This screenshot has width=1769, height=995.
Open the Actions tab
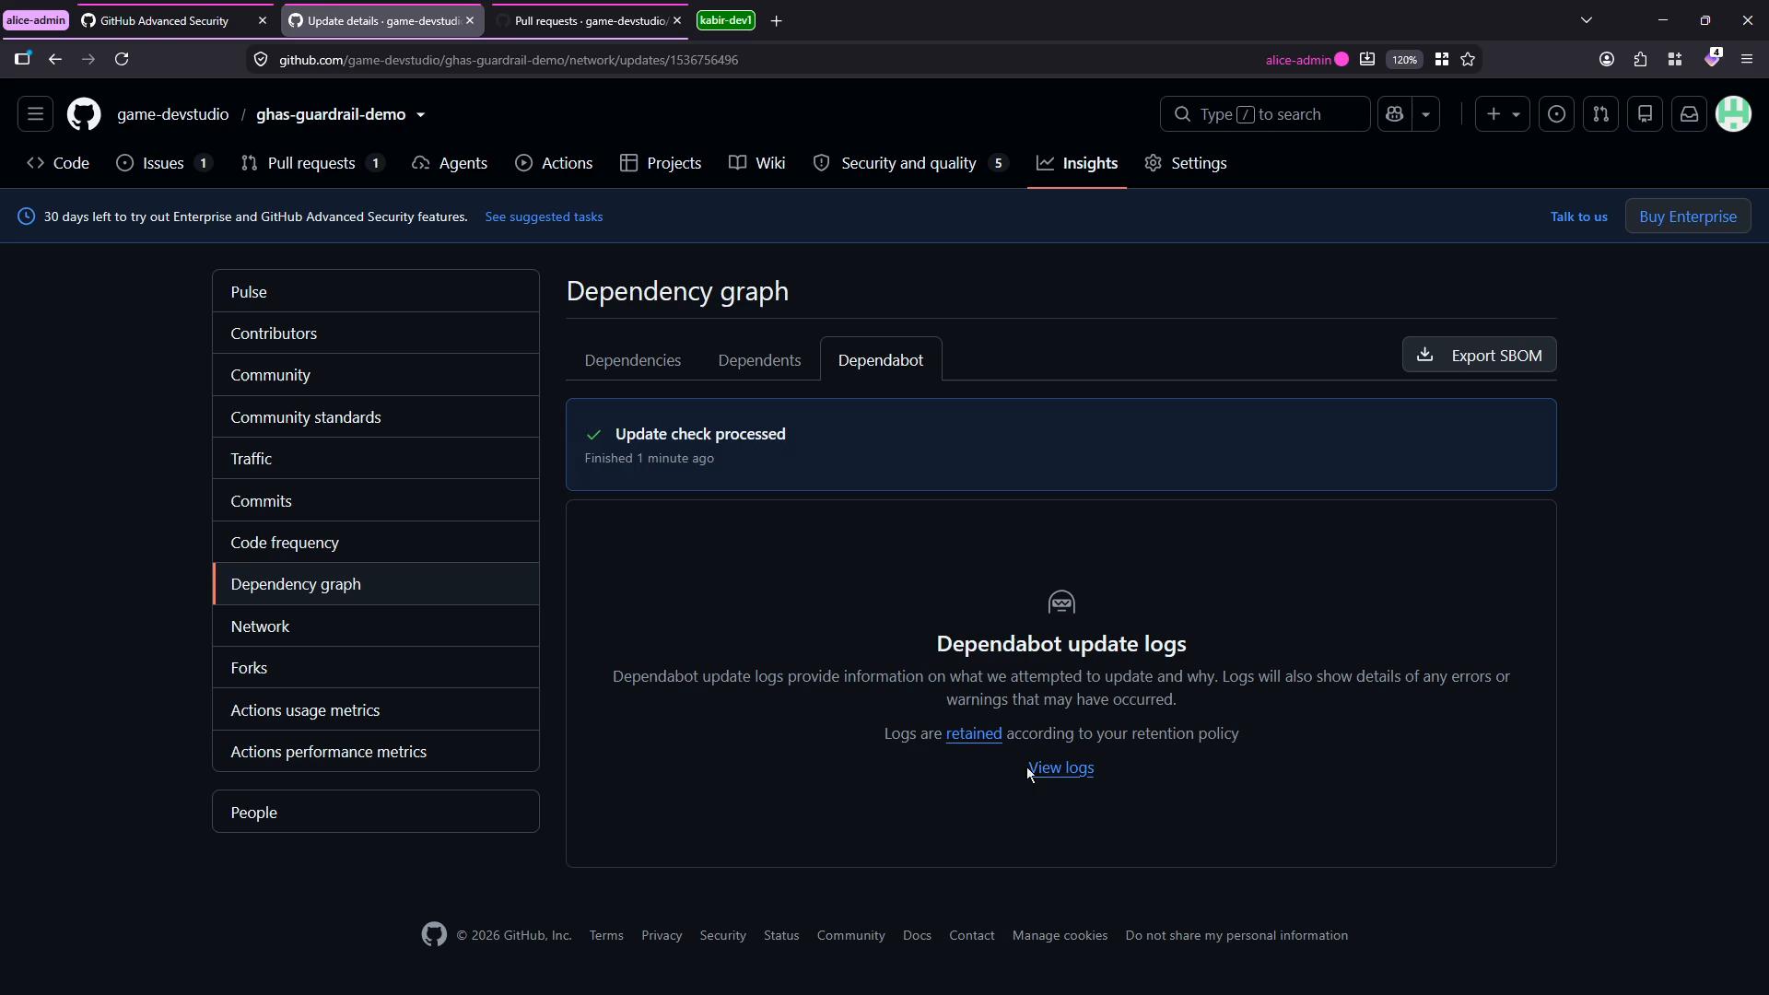tap(554, 163)
